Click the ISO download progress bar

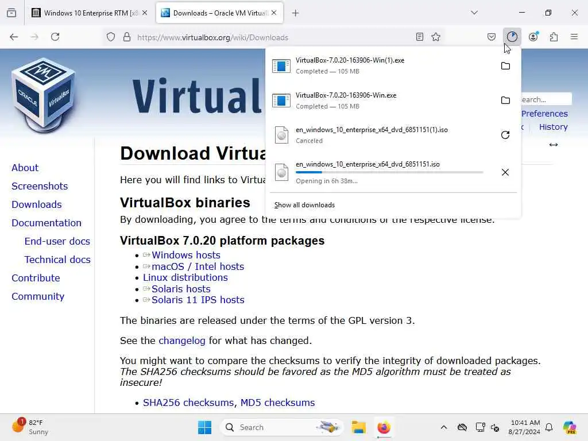tap(389, 172)
